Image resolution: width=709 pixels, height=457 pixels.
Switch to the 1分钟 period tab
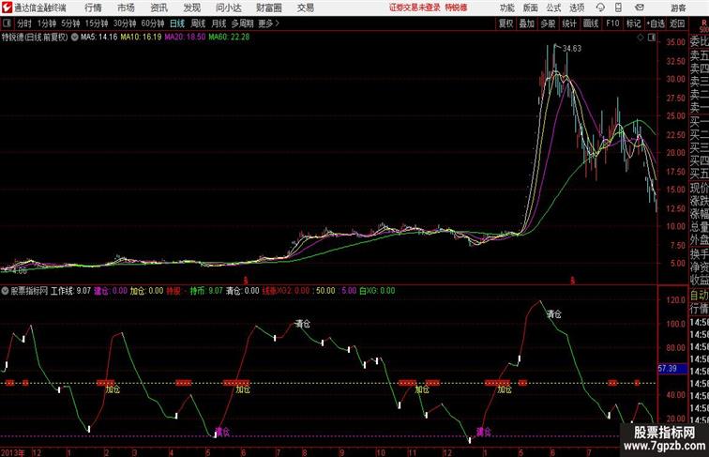tap(47, 23)
